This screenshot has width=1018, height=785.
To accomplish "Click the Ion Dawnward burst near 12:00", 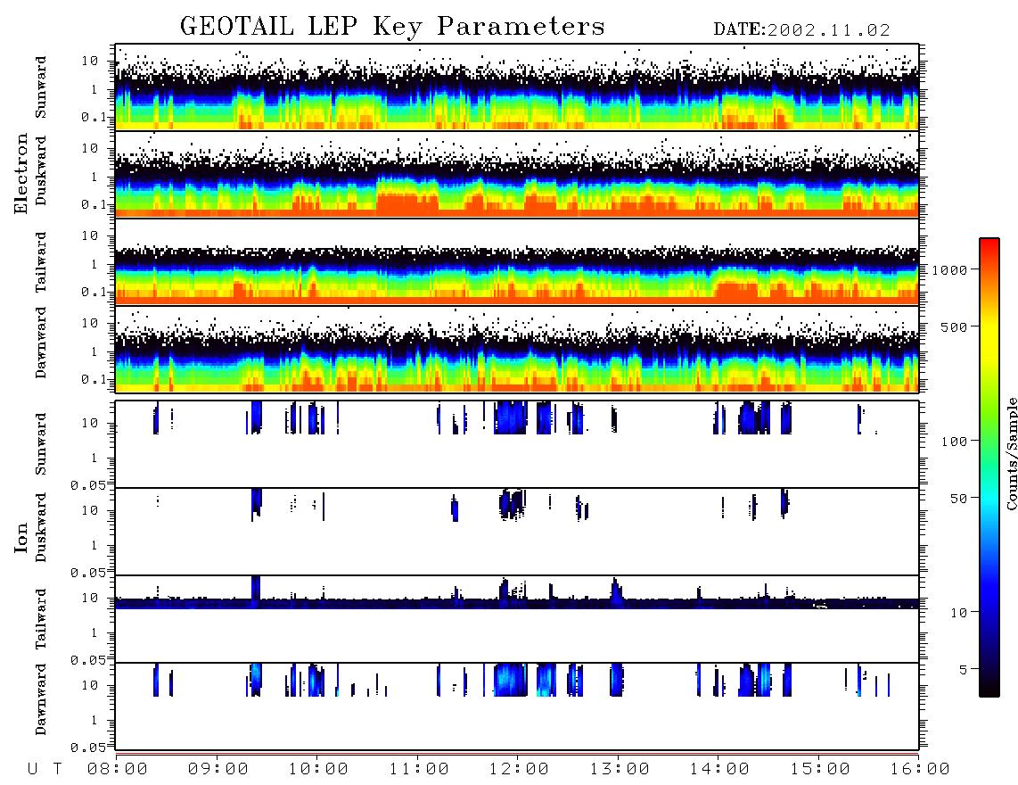I will pyautogui.click(x=510, y=680).
